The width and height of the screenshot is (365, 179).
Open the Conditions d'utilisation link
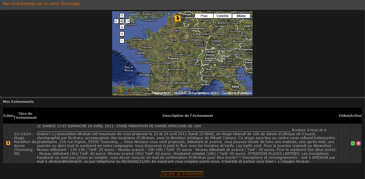pos(237,93)
